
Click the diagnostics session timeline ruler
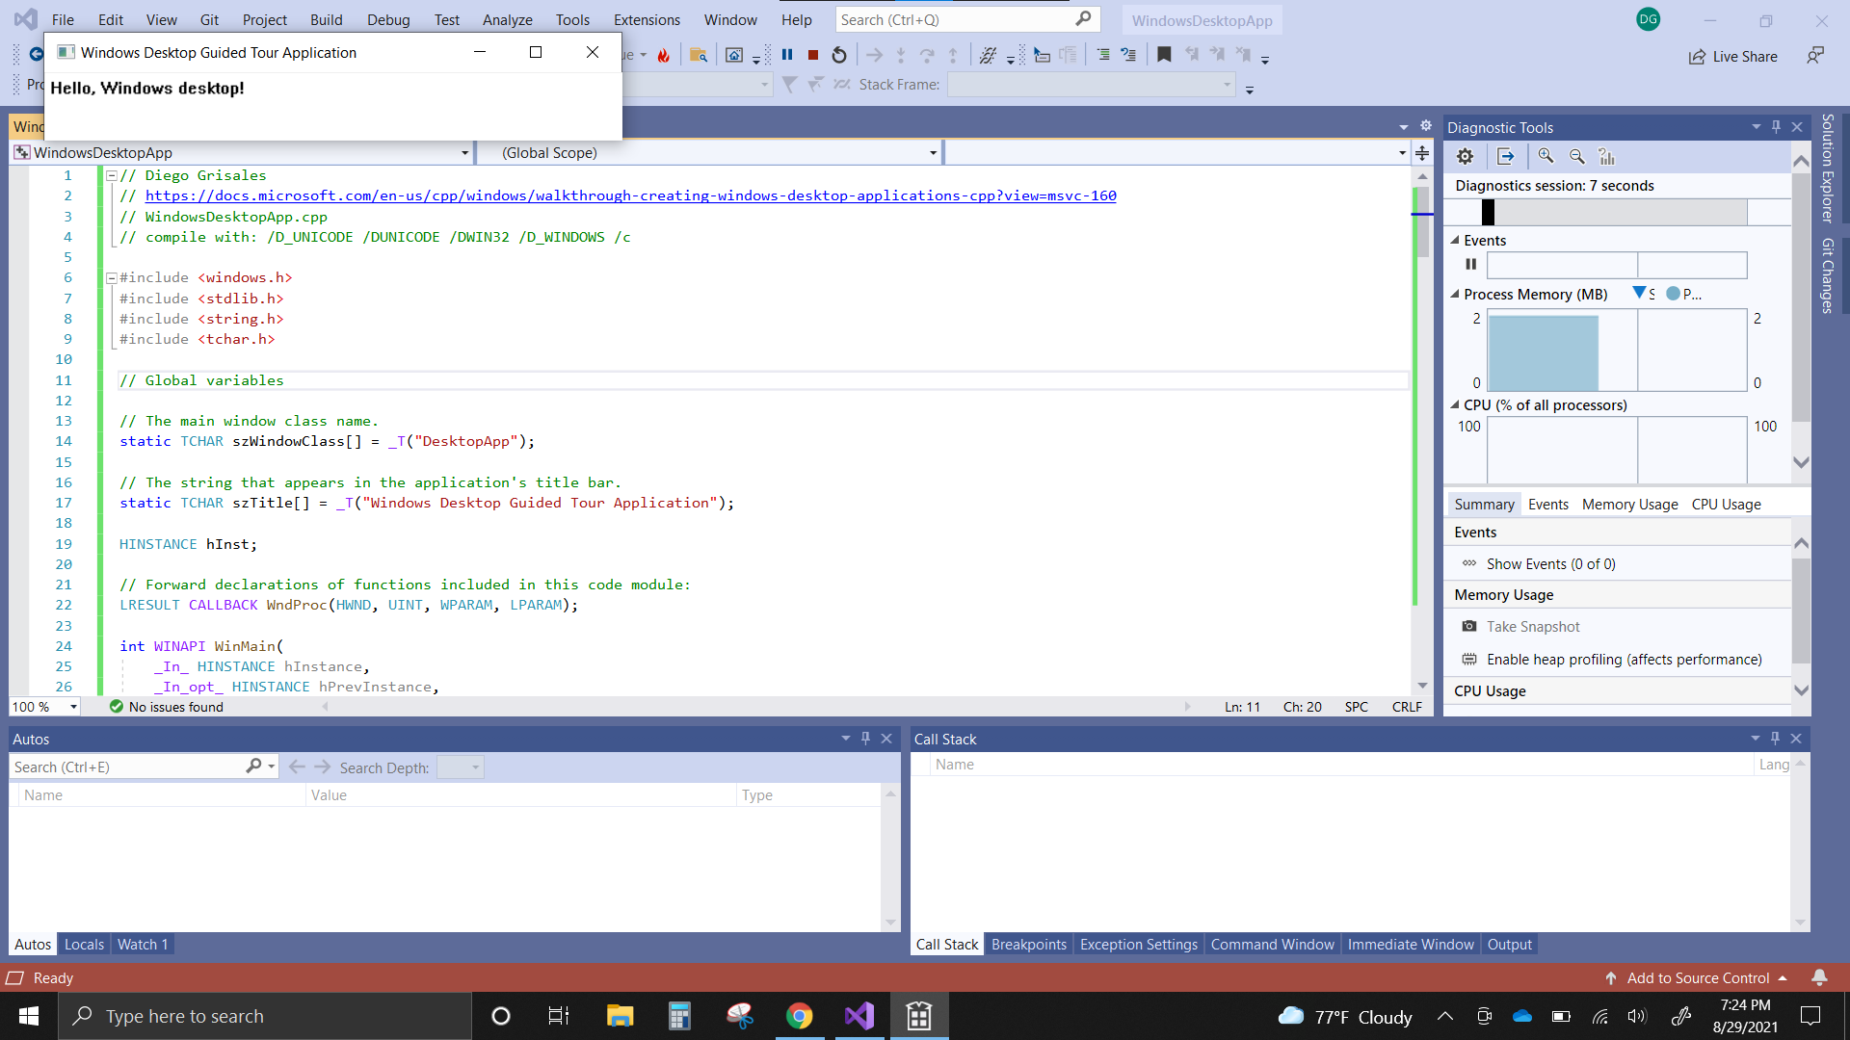pos(1619,212)
